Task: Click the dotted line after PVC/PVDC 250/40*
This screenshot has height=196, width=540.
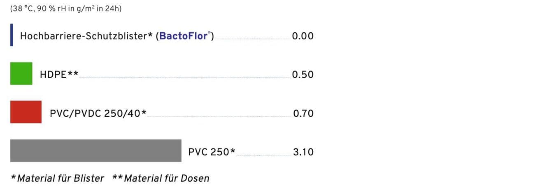Action: coord(219,116)
